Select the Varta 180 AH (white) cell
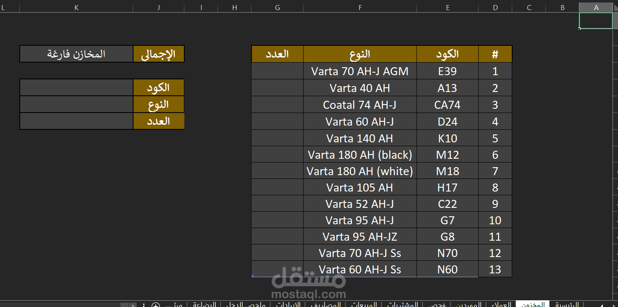Viewport: 618px width, 307px height. 360,171
